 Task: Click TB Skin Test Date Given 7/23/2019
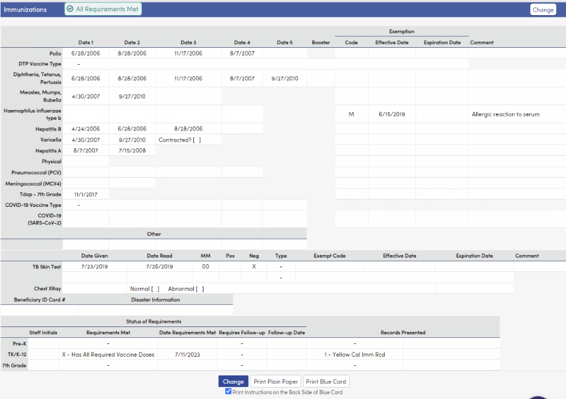[x=94, y=267]
